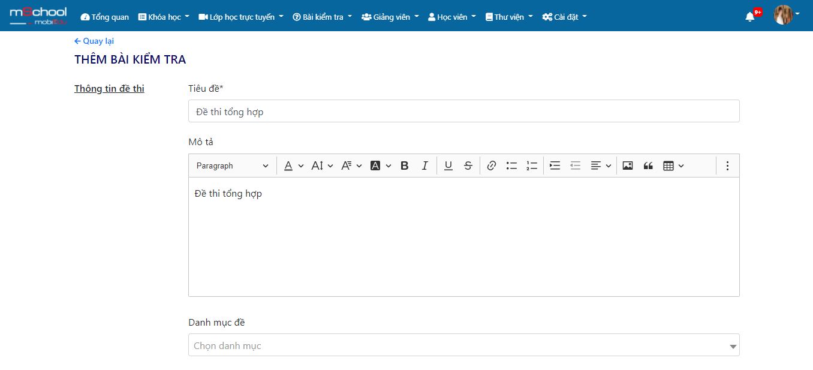Toggle underline formatting
The width and height of the screenshot is (813, 370).
coord(448,166)
